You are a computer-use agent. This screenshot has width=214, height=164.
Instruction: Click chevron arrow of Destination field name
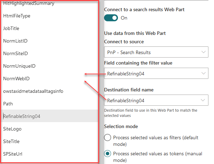point(203,100)
